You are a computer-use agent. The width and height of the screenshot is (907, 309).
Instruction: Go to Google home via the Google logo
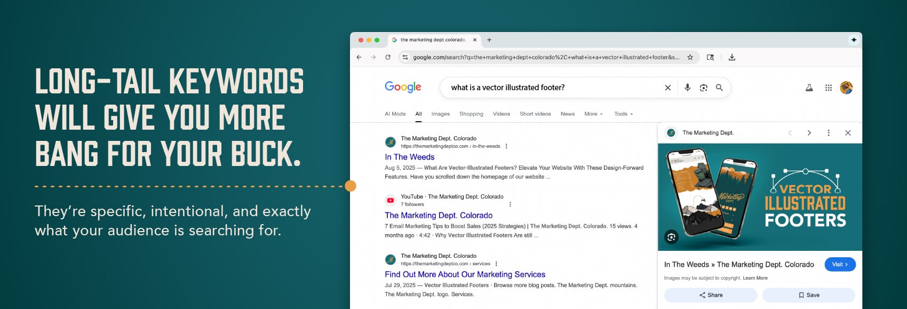403,87
